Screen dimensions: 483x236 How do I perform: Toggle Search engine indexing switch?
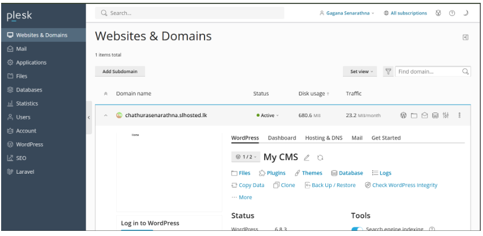pyautogui.click(x=357, y=230)
